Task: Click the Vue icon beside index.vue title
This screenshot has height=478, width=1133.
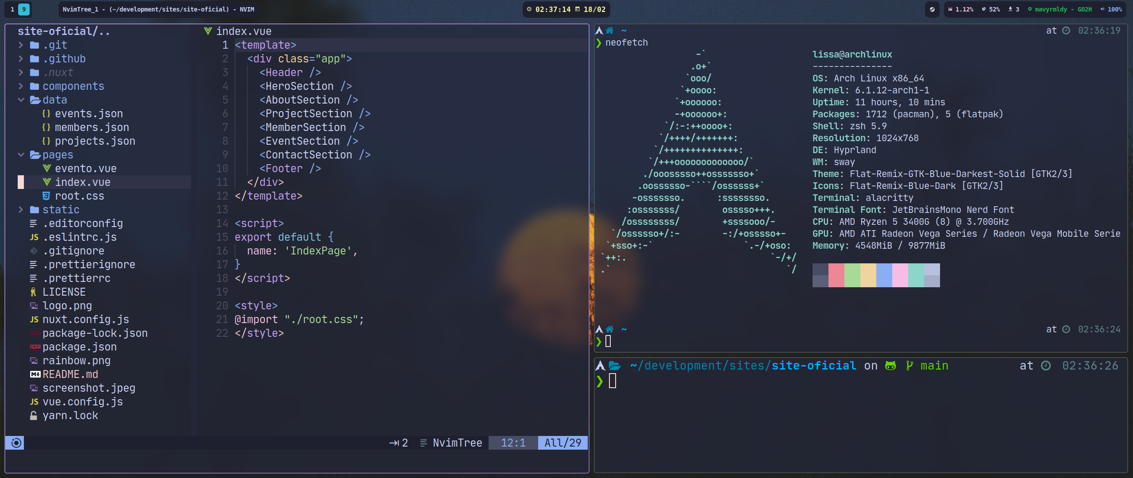Action: pyautogui.click(x=208, y=31)
